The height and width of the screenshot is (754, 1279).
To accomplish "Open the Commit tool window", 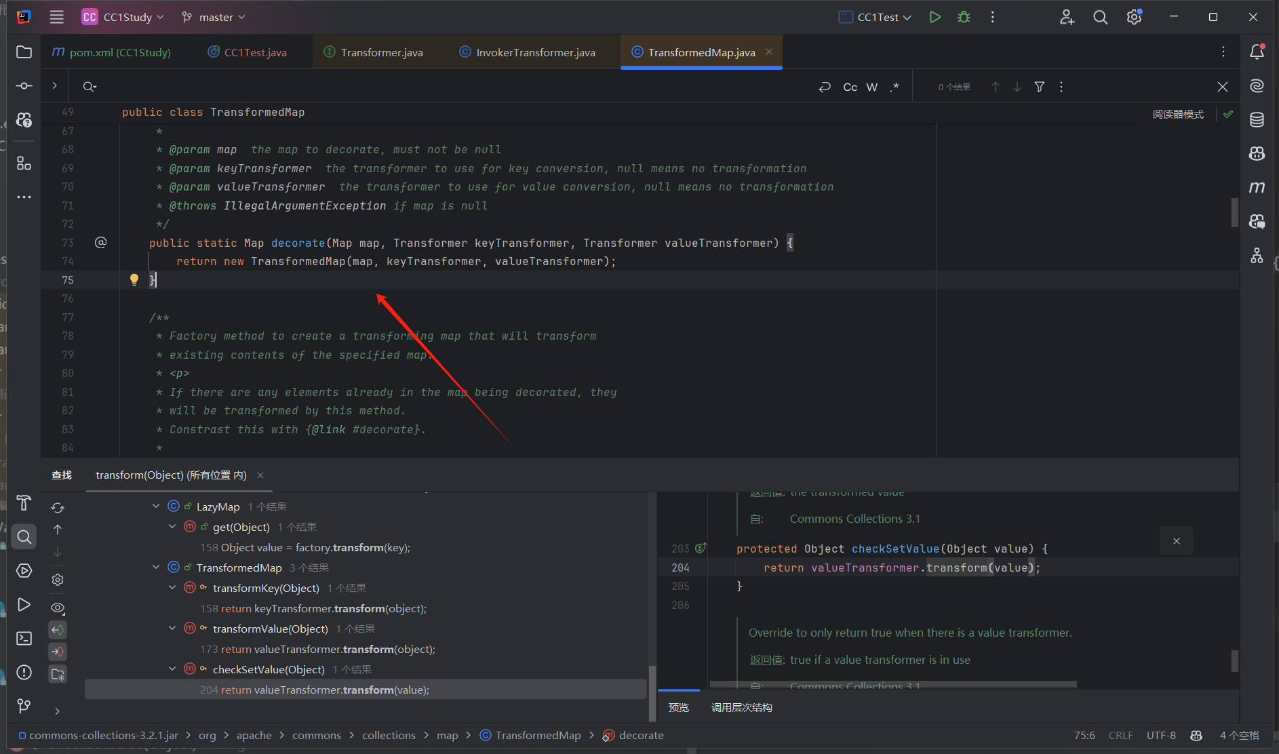I will [24, 85].
